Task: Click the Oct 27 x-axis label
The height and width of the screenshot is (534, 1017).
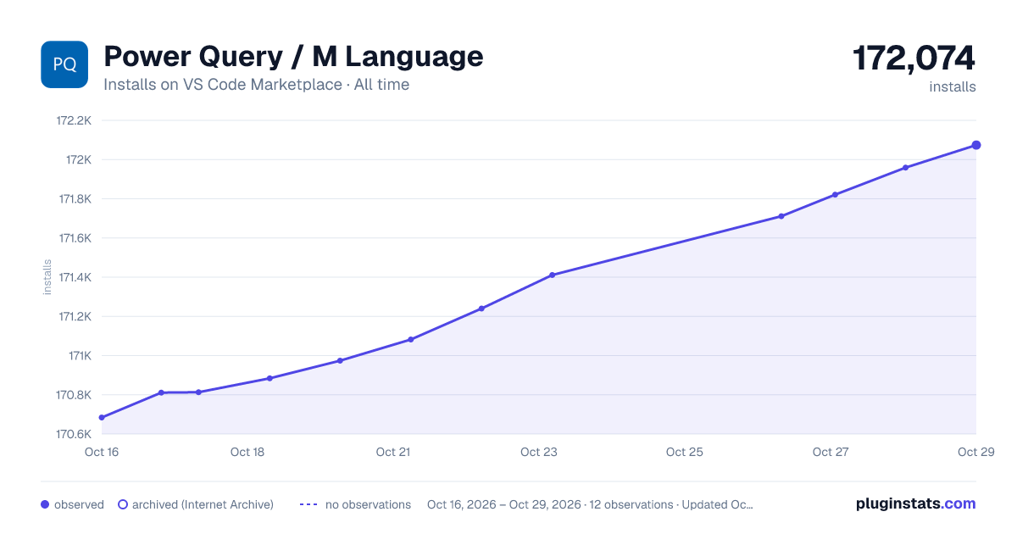Action: click(831, 452)
